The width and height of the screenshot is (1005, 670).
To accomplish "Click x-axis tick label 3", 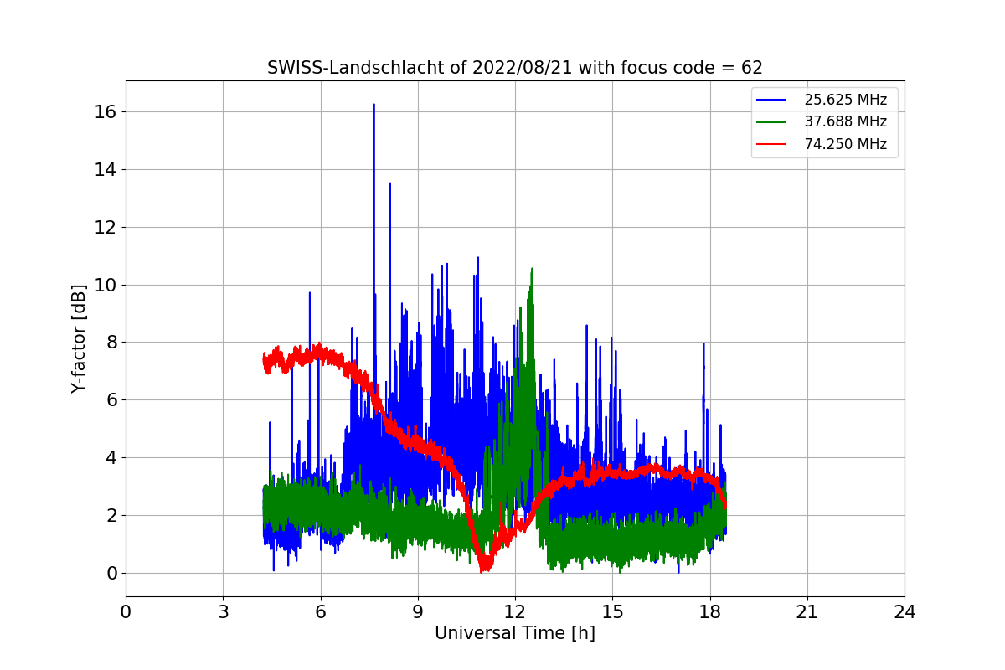I will pyautogui.click(x=223, y=612).
